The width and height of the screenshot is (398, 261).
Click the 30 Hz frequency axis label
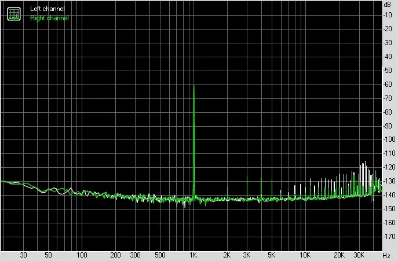click(23, 255)
